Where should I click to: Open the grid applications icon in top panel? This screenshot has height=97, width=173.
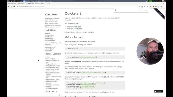163,1
